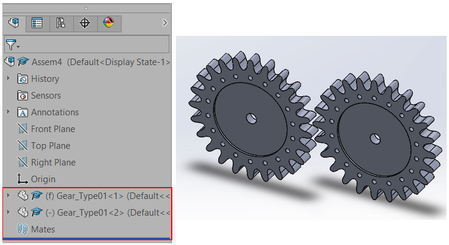The image size is (449, 245).
Task: Click the Annotations folder icon
Action: pos(22,112)
